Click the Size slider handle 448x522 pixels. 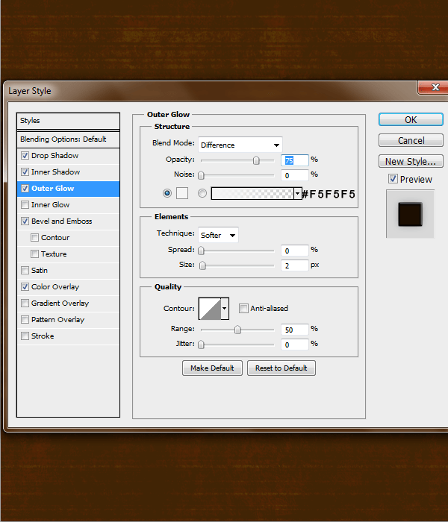[202, 265]
